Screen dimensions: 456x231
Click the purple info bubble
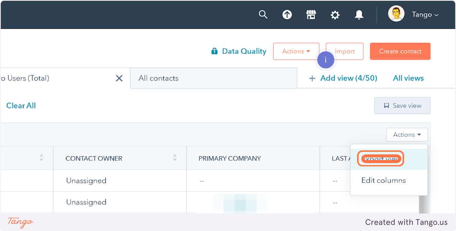325,60
